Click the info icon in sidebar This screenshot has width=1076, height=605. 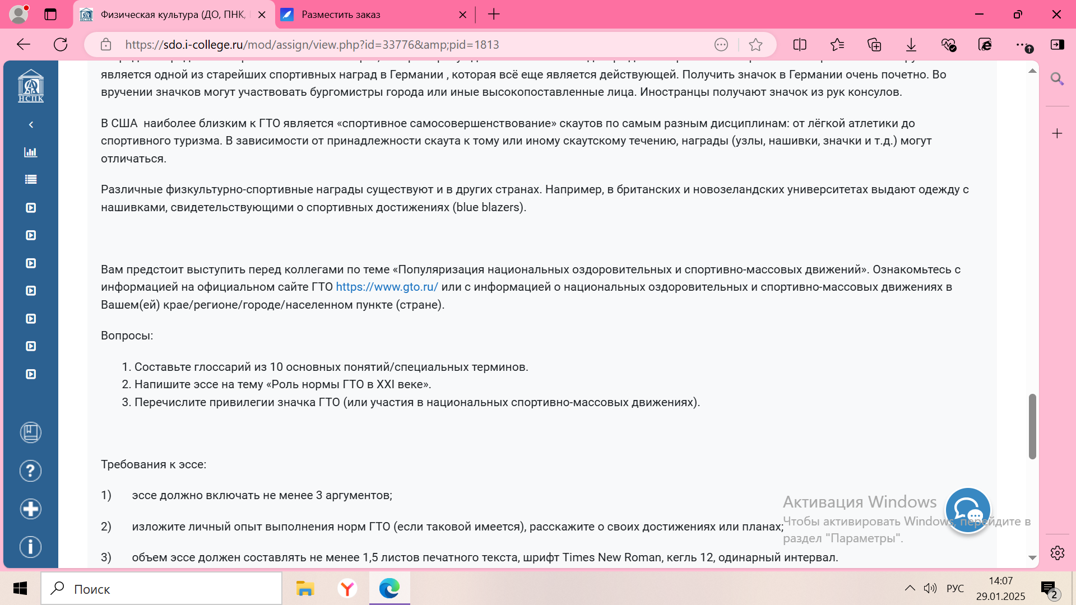click(31, 547)
